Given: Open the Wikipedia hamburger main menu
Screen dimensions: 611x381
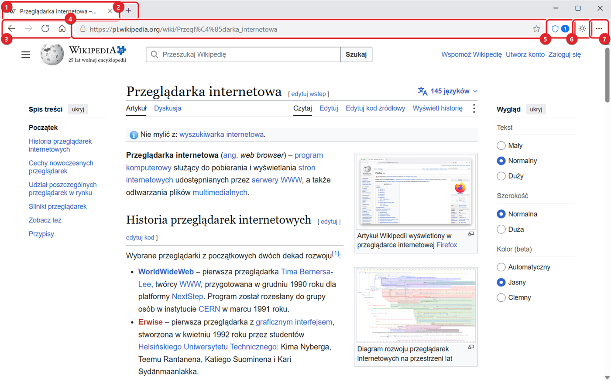Looking at the screenshot, I should [26, 54].
